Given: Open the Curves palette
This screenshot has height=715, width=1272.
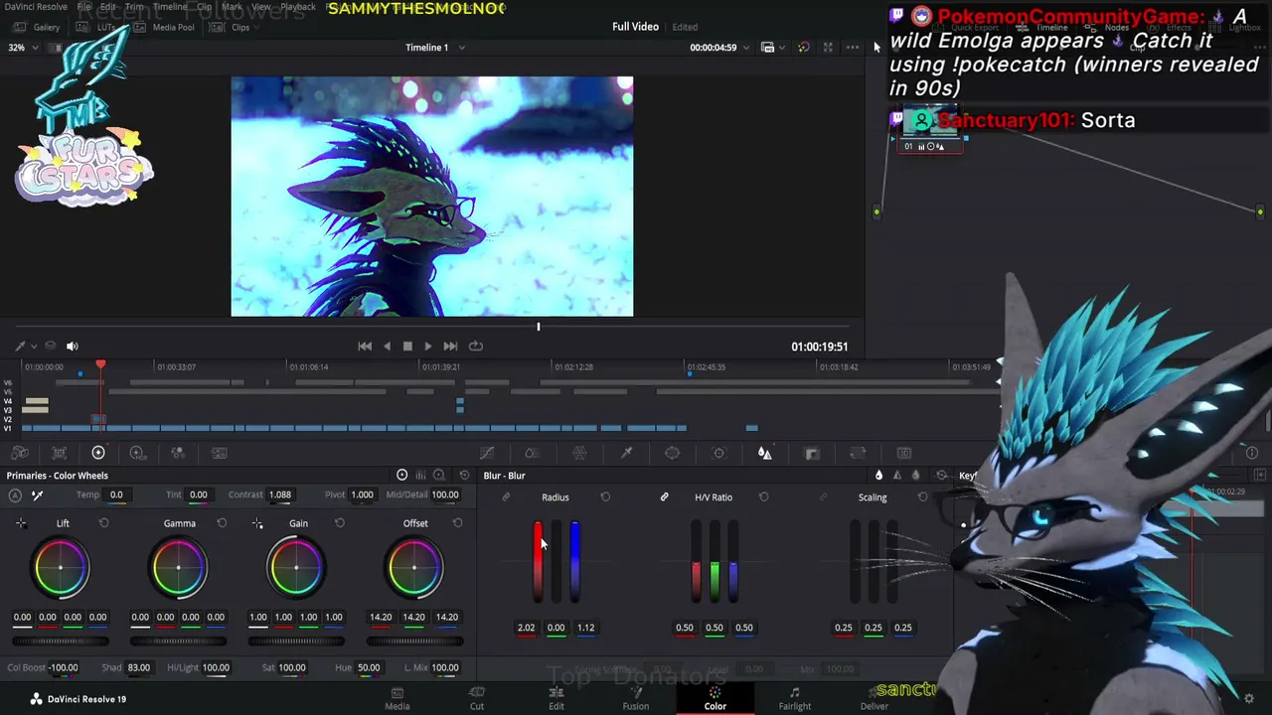Looking at the screenshot, I should [x=487, y=453].
